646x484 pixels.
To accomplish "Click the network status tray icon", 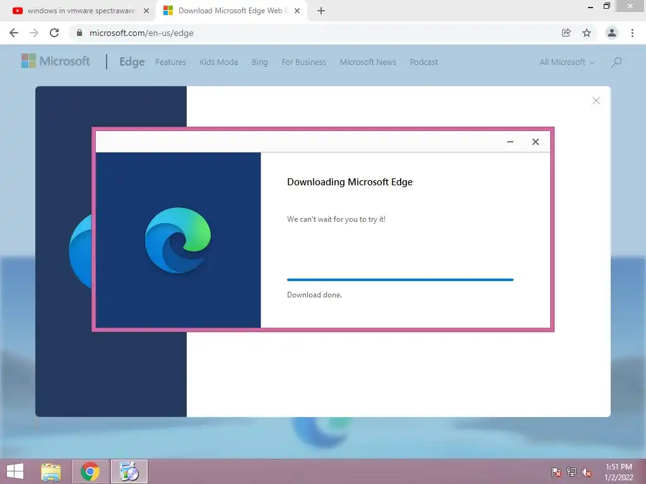I will pyautogui.click(x=572, y=472).
